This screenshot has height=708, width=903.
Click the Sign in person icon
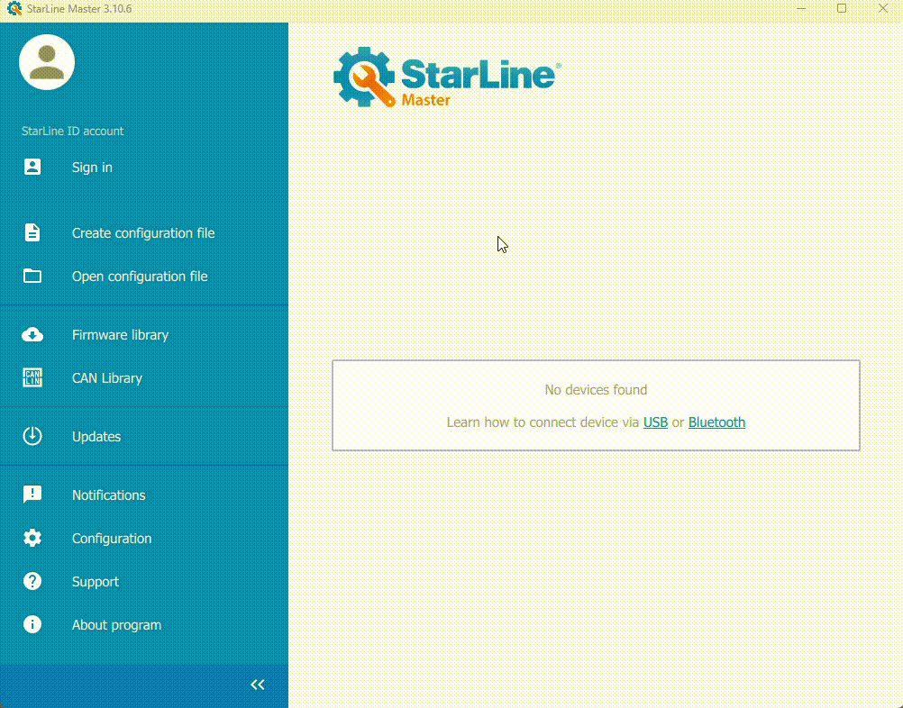click(x=32, y=167)
